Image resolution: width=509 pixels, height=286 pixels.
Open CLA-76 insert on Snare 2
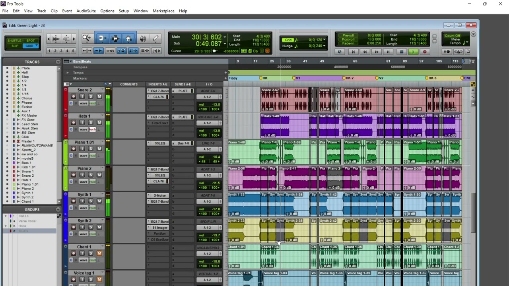point(158,97)
